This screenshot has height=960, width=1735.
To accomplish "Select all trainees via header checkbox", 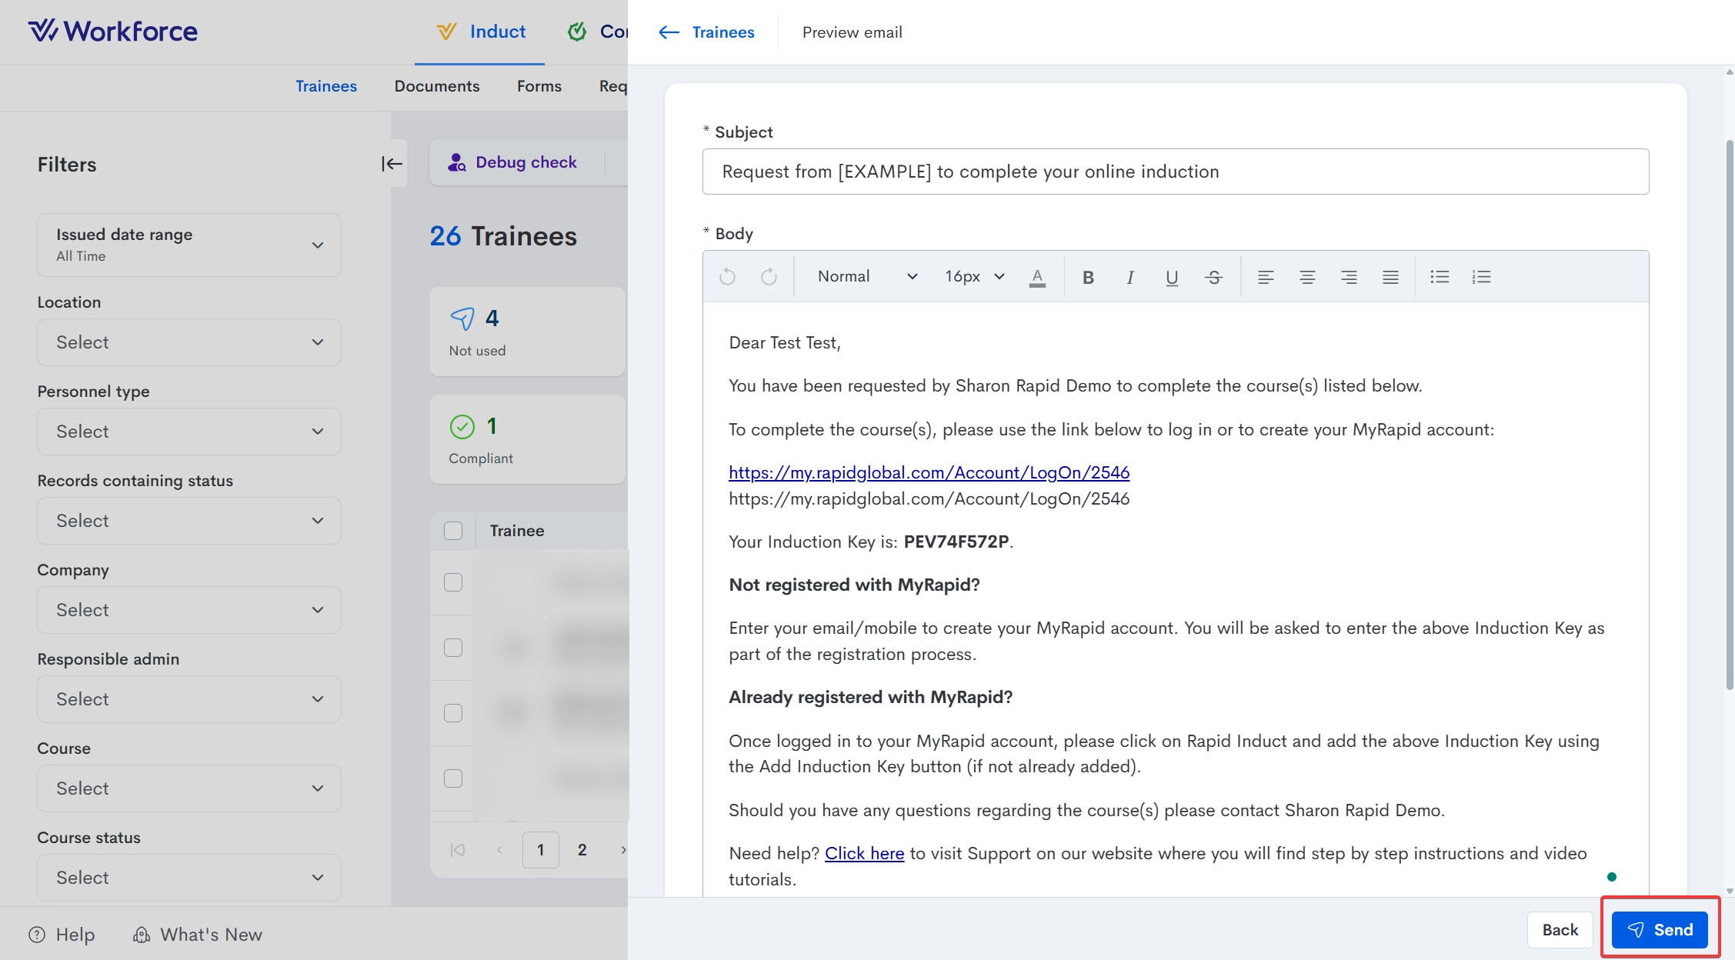I will (453, 531).
